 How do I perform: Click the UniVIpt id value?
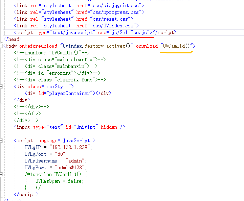(86, 127)
